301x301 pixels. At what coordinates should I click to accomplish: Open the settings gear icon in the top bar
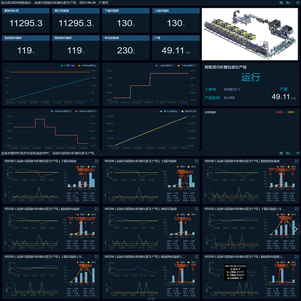tap(287, 2)
